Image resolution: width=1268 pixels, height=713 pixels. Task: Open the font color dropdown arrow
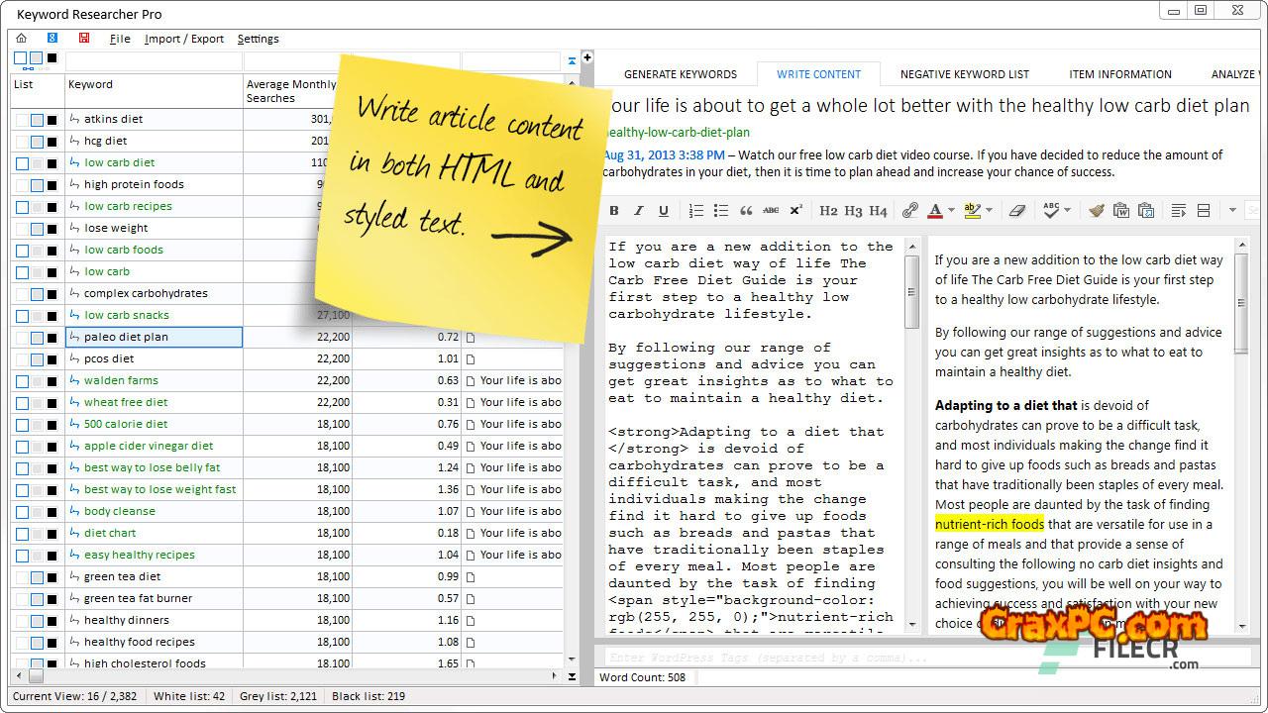[951, 211]
